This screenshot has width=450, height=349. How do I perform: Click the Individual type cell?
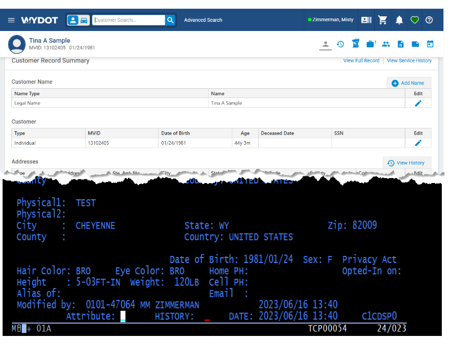(x=48, y=143)
